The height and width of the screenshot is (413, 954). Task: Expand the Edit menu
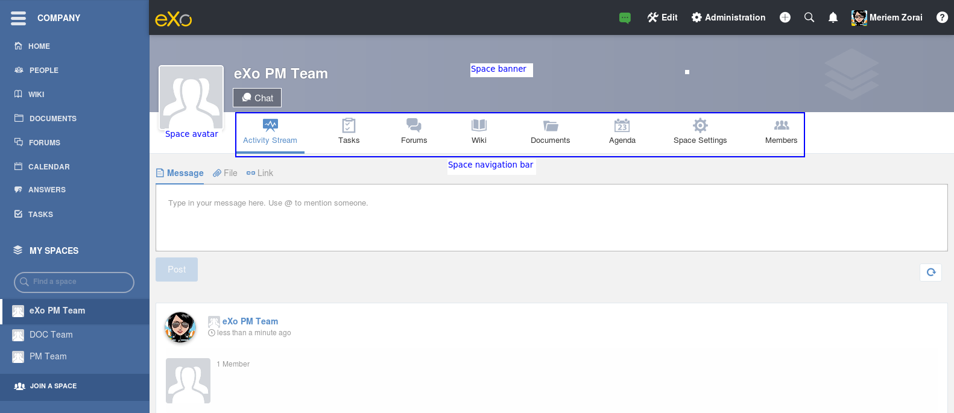662,17
